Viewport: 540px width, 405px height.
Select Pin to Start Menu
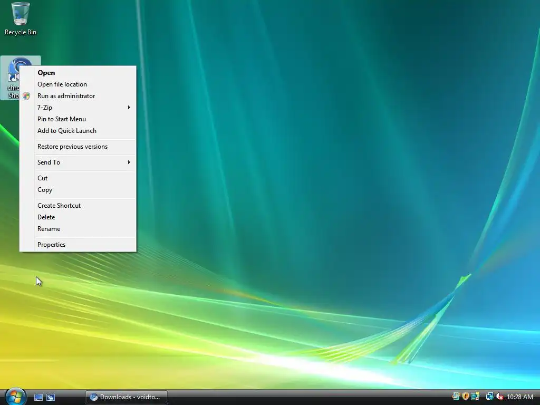78,119
